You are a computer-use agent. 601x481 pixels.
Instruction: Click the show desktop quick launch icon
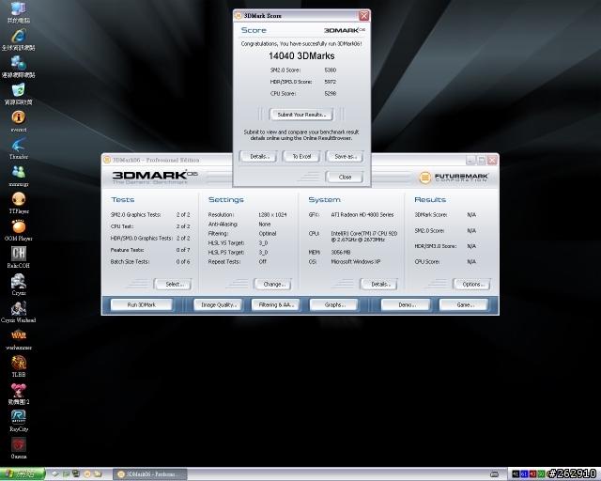[x=66, y=474]
